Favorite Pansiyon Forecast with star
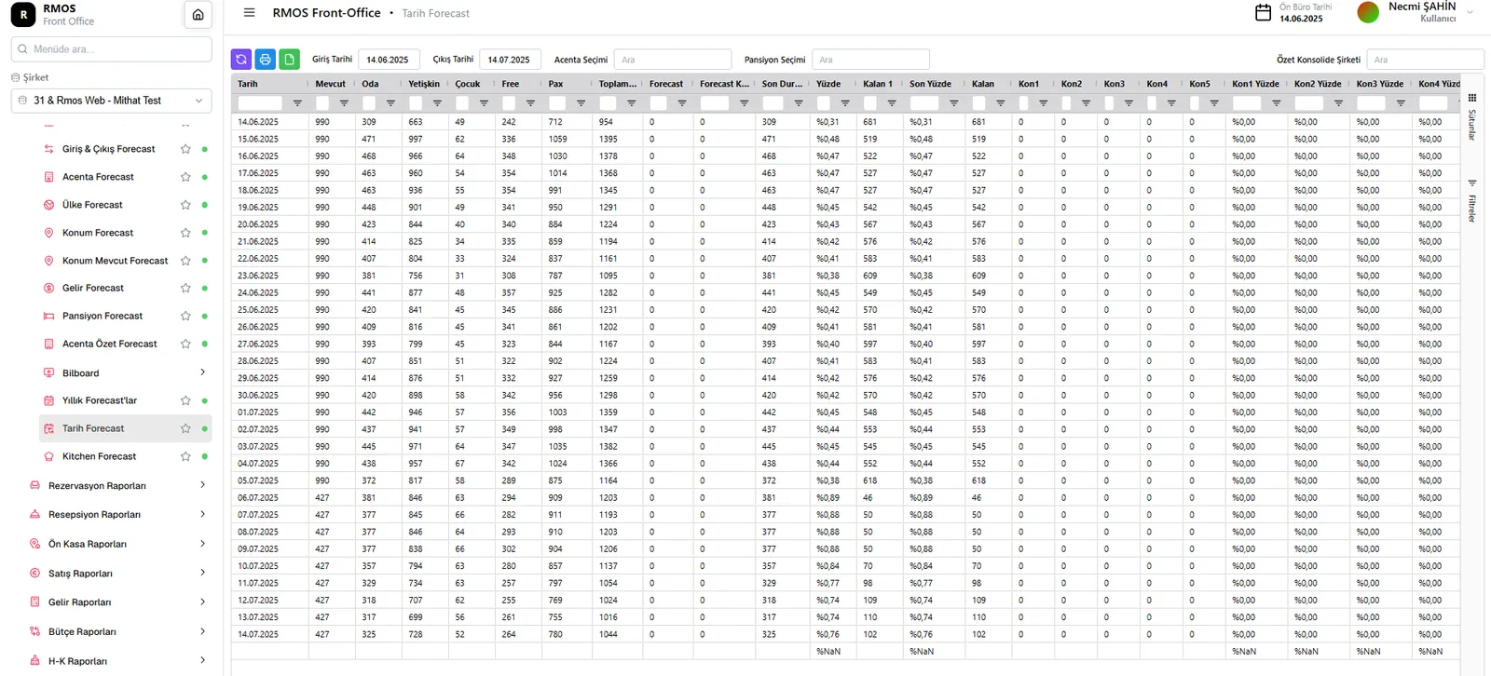Screen dimensions: 1491x676 (185, 317)
